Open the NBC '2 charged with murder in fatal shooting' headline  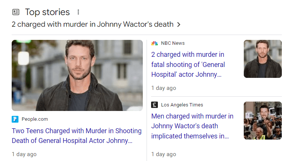(188, 64)
